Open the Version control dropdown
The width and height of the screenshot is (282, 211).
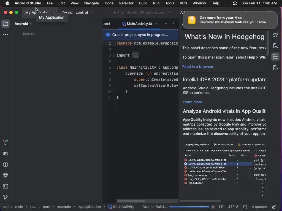77,12
